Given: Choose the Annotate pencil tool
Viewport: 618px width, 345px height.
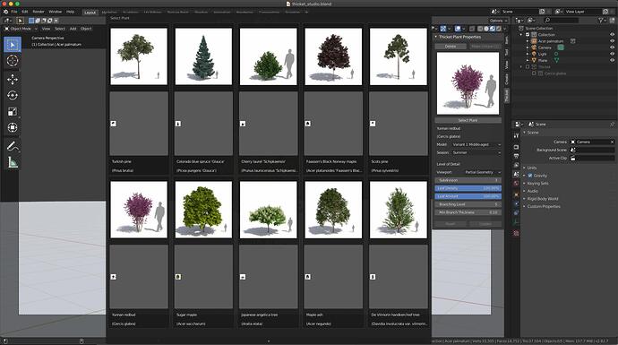Looking at the screenshot, I should click(x=13, y=146).
